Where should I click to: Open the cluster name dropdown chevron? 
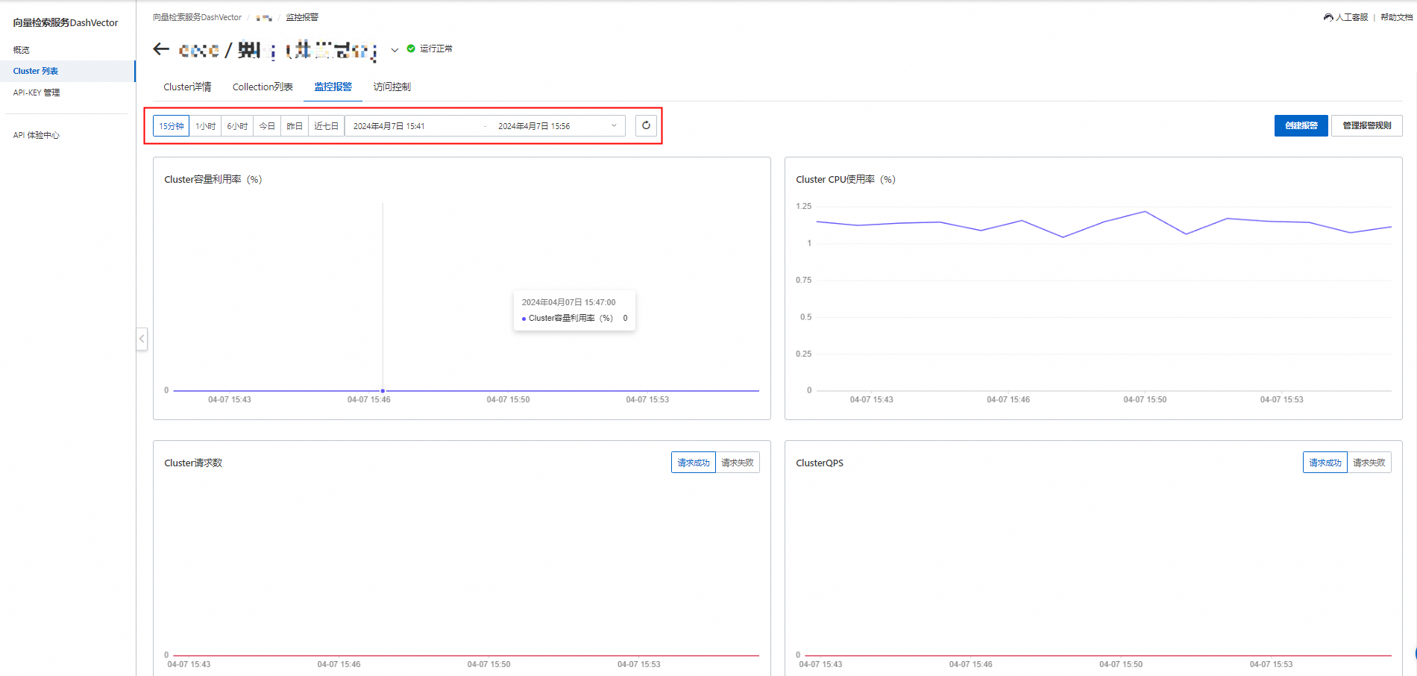[395, 50]
